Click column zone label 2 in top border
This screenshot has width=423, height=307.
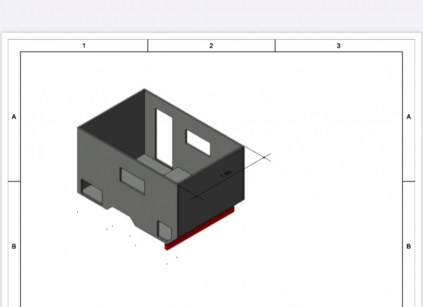(x=211, y=46)
